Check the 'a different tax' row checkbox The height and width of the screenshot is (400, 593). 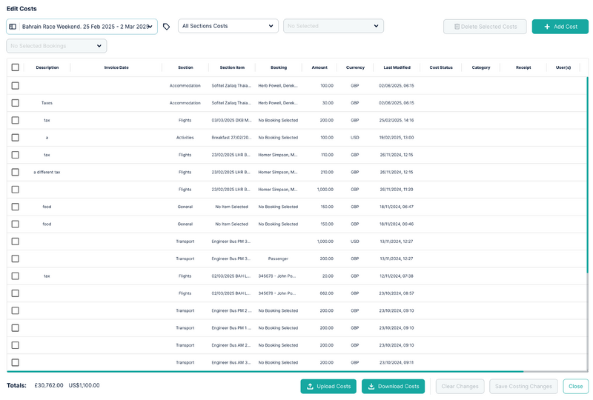point(15,172)
